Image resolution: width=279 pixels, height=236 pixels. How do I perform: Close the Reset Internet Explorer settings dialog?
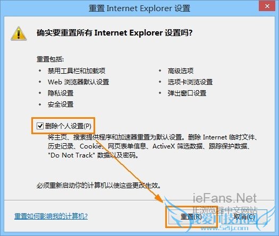[x=267, y=6]
